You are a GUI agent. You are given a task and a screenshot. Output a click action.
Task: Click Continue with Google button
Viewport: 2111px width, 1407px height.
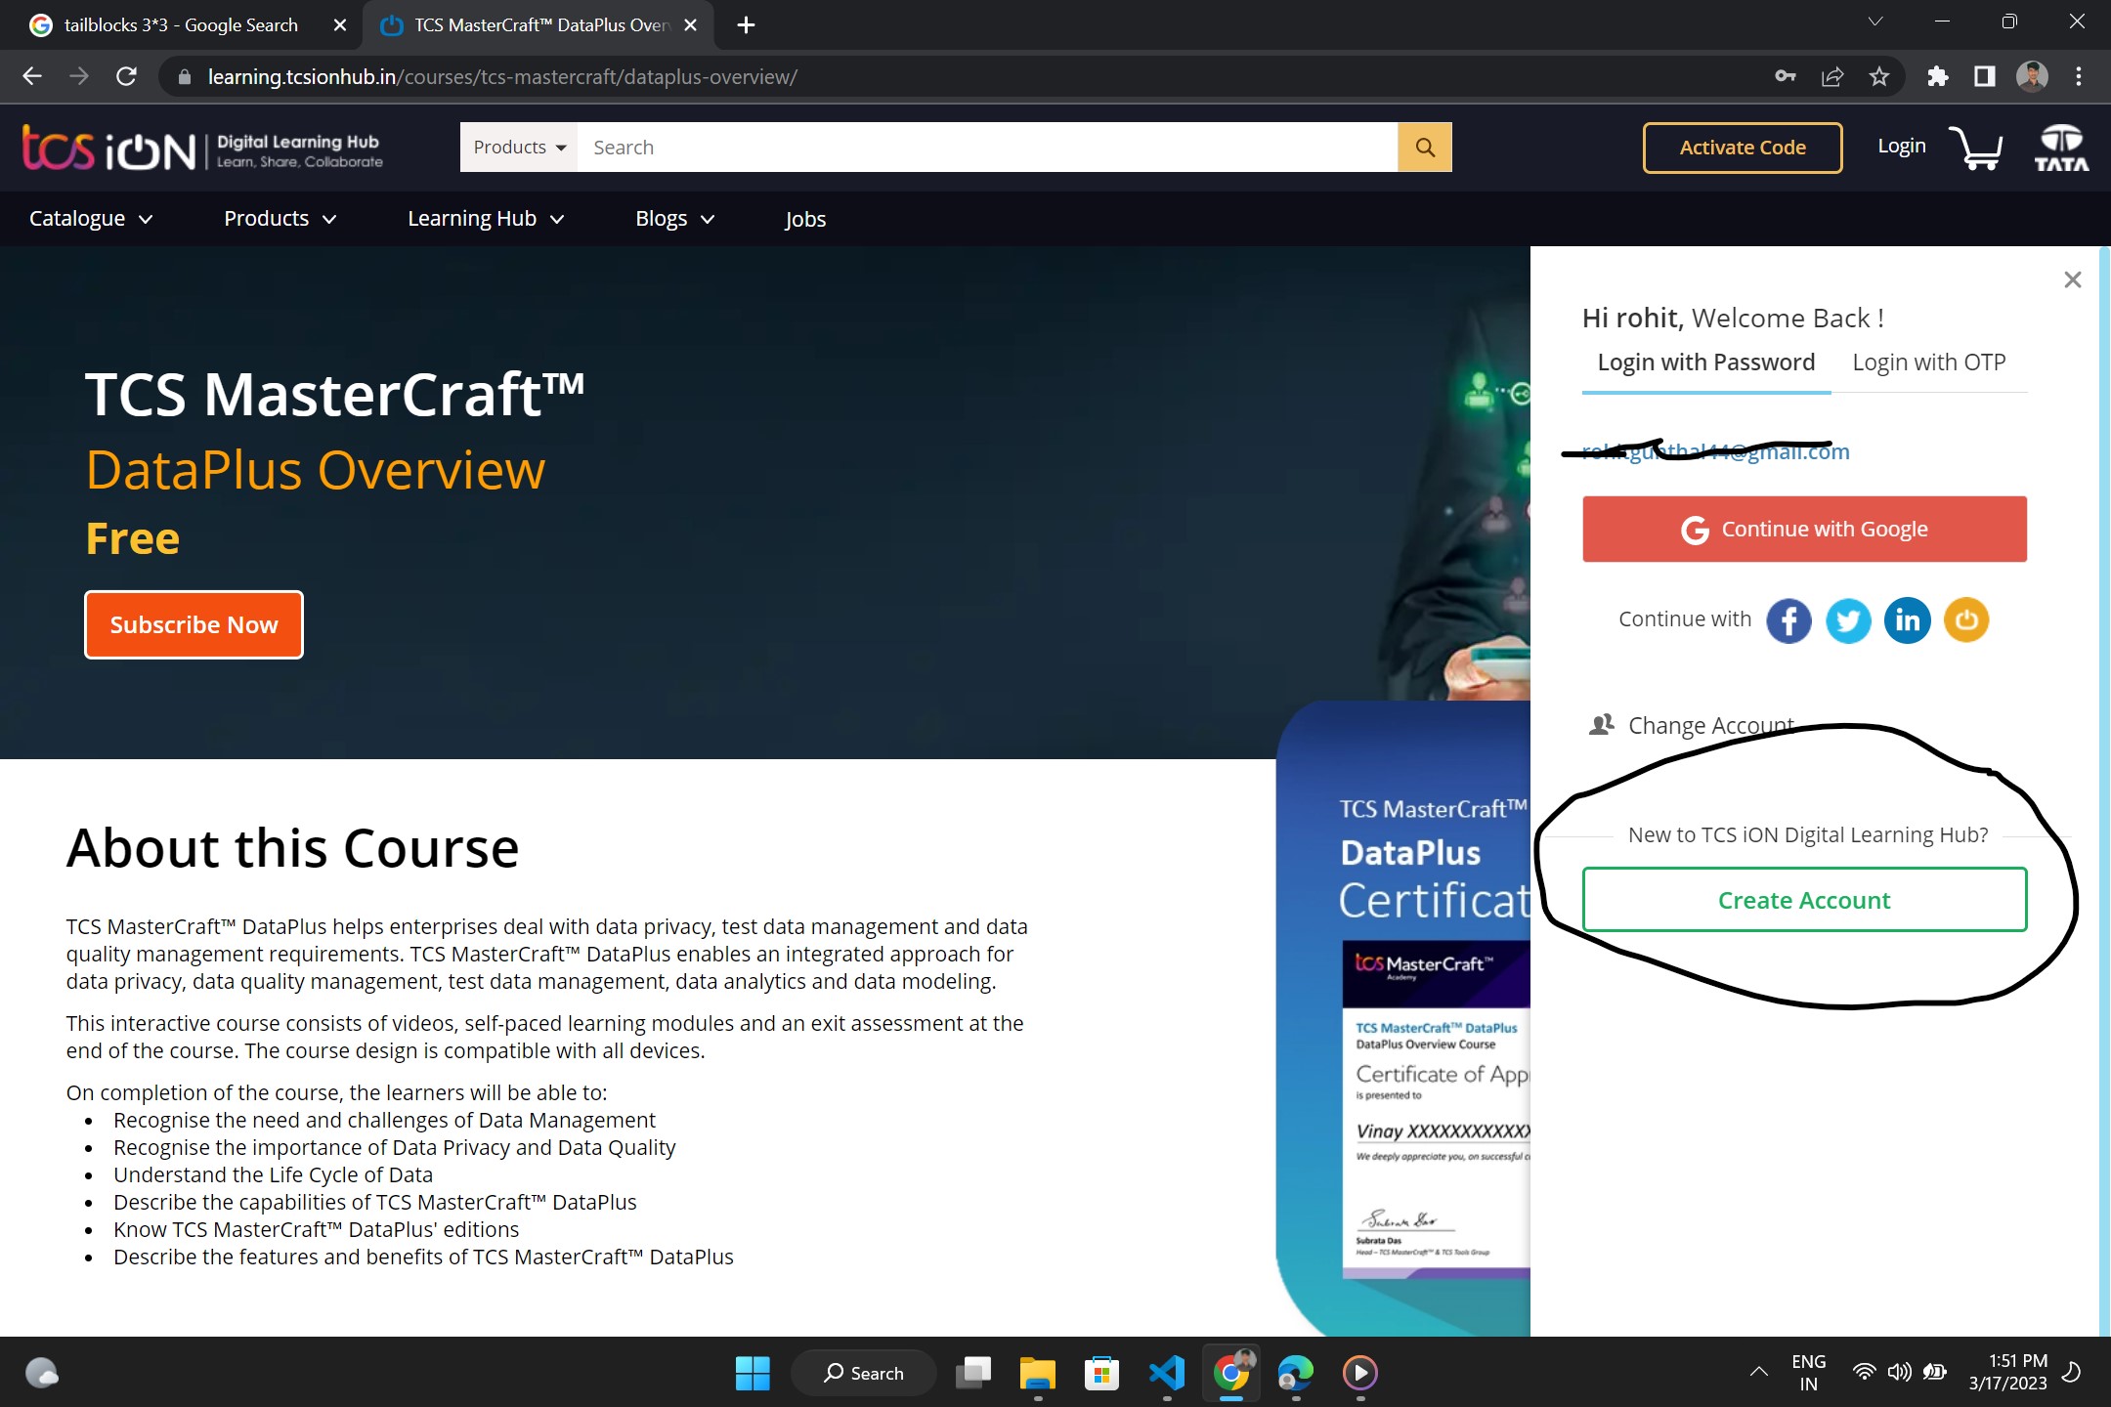pyautogui.click(x=1804, y=530)
